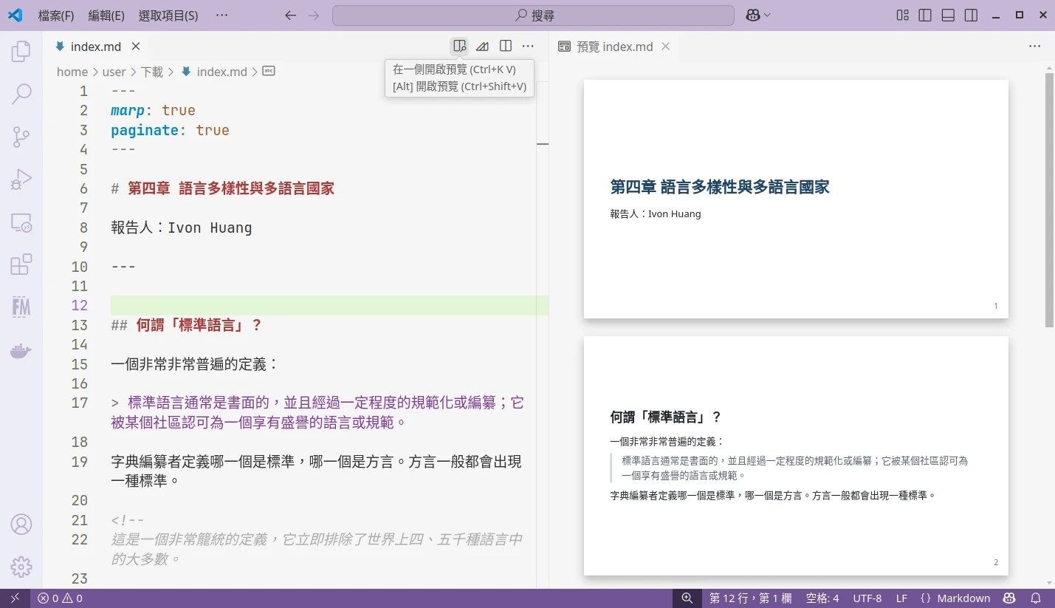Viewport: 1055px width, 608px height.
Task: Toggle the secondary sidebar from the title bar
Action: pos(971,16)
